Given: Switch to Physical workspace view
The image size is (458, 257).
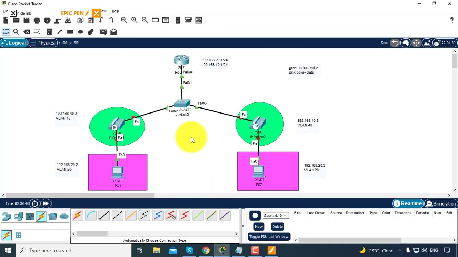Looking at the screenshot, I should pyautogui.click(x=43, y=43).
